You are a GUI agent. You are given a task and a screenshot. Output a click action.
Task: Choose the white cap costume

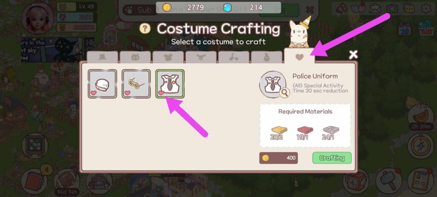(x=102, y=84)
